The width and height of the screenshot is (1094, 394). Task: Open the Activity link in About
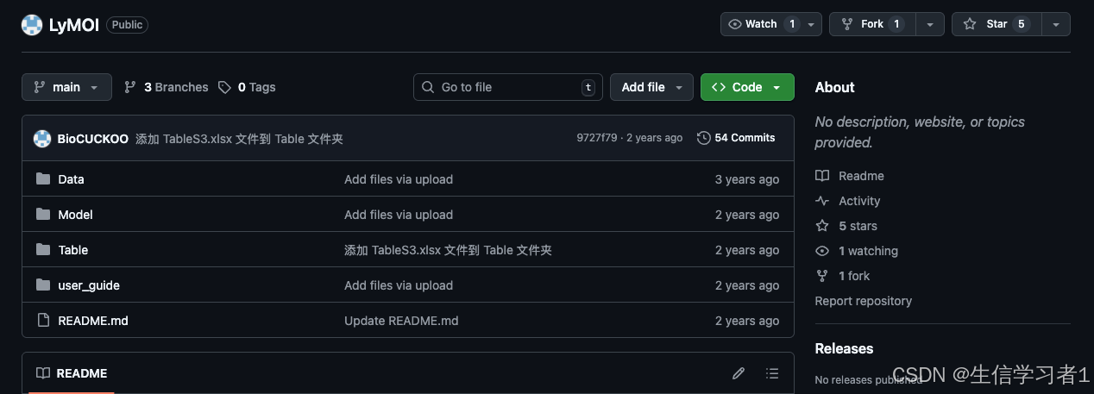pyautogui.click(x=859, y=201)
